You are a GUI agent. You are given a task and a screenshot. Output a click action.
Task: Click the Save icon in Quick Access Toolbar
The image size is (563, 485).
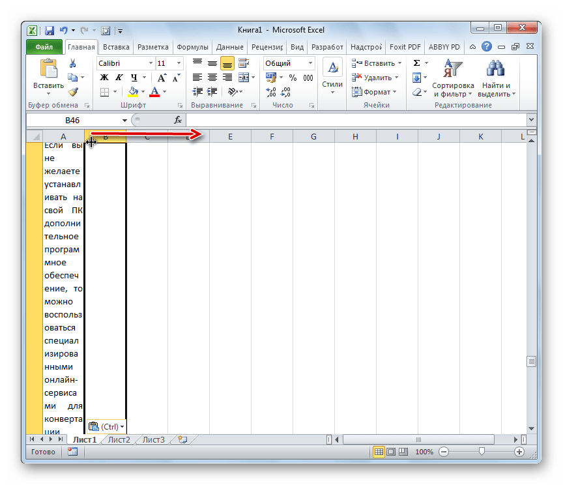pyautogui.click(x=50, y=30)
